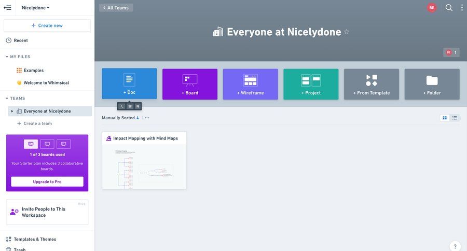Star the Everyone at Nicelydone team
Screen dimensions: 467x251
347,32
